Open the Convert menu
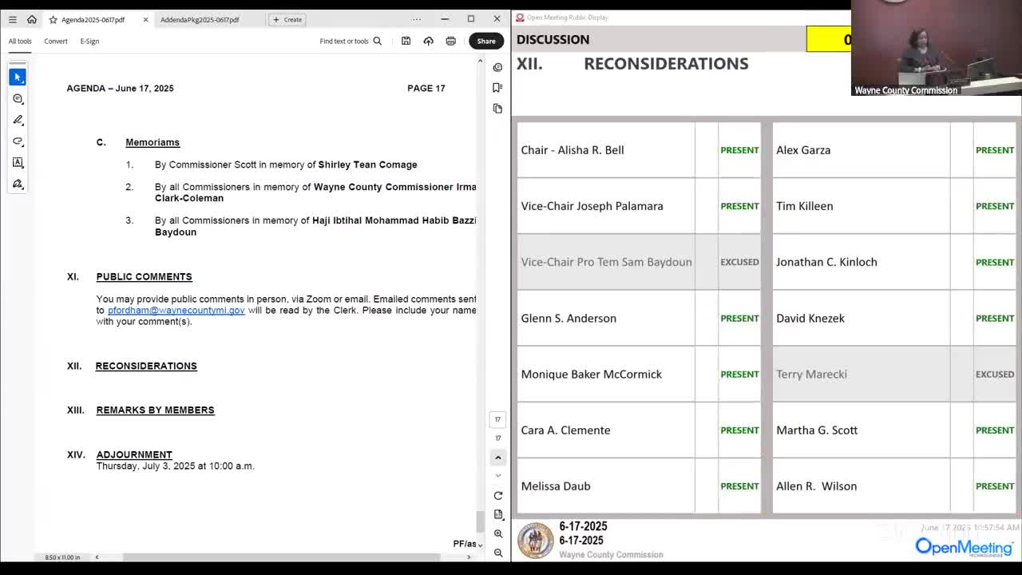The height and width of the screenshot is (575, 1022). tap(56, 41)
